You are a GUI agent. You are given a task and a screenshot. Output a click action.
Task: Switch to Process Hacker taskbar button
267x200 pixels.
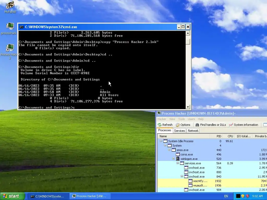pyautogui.click(x=90, y=196)
